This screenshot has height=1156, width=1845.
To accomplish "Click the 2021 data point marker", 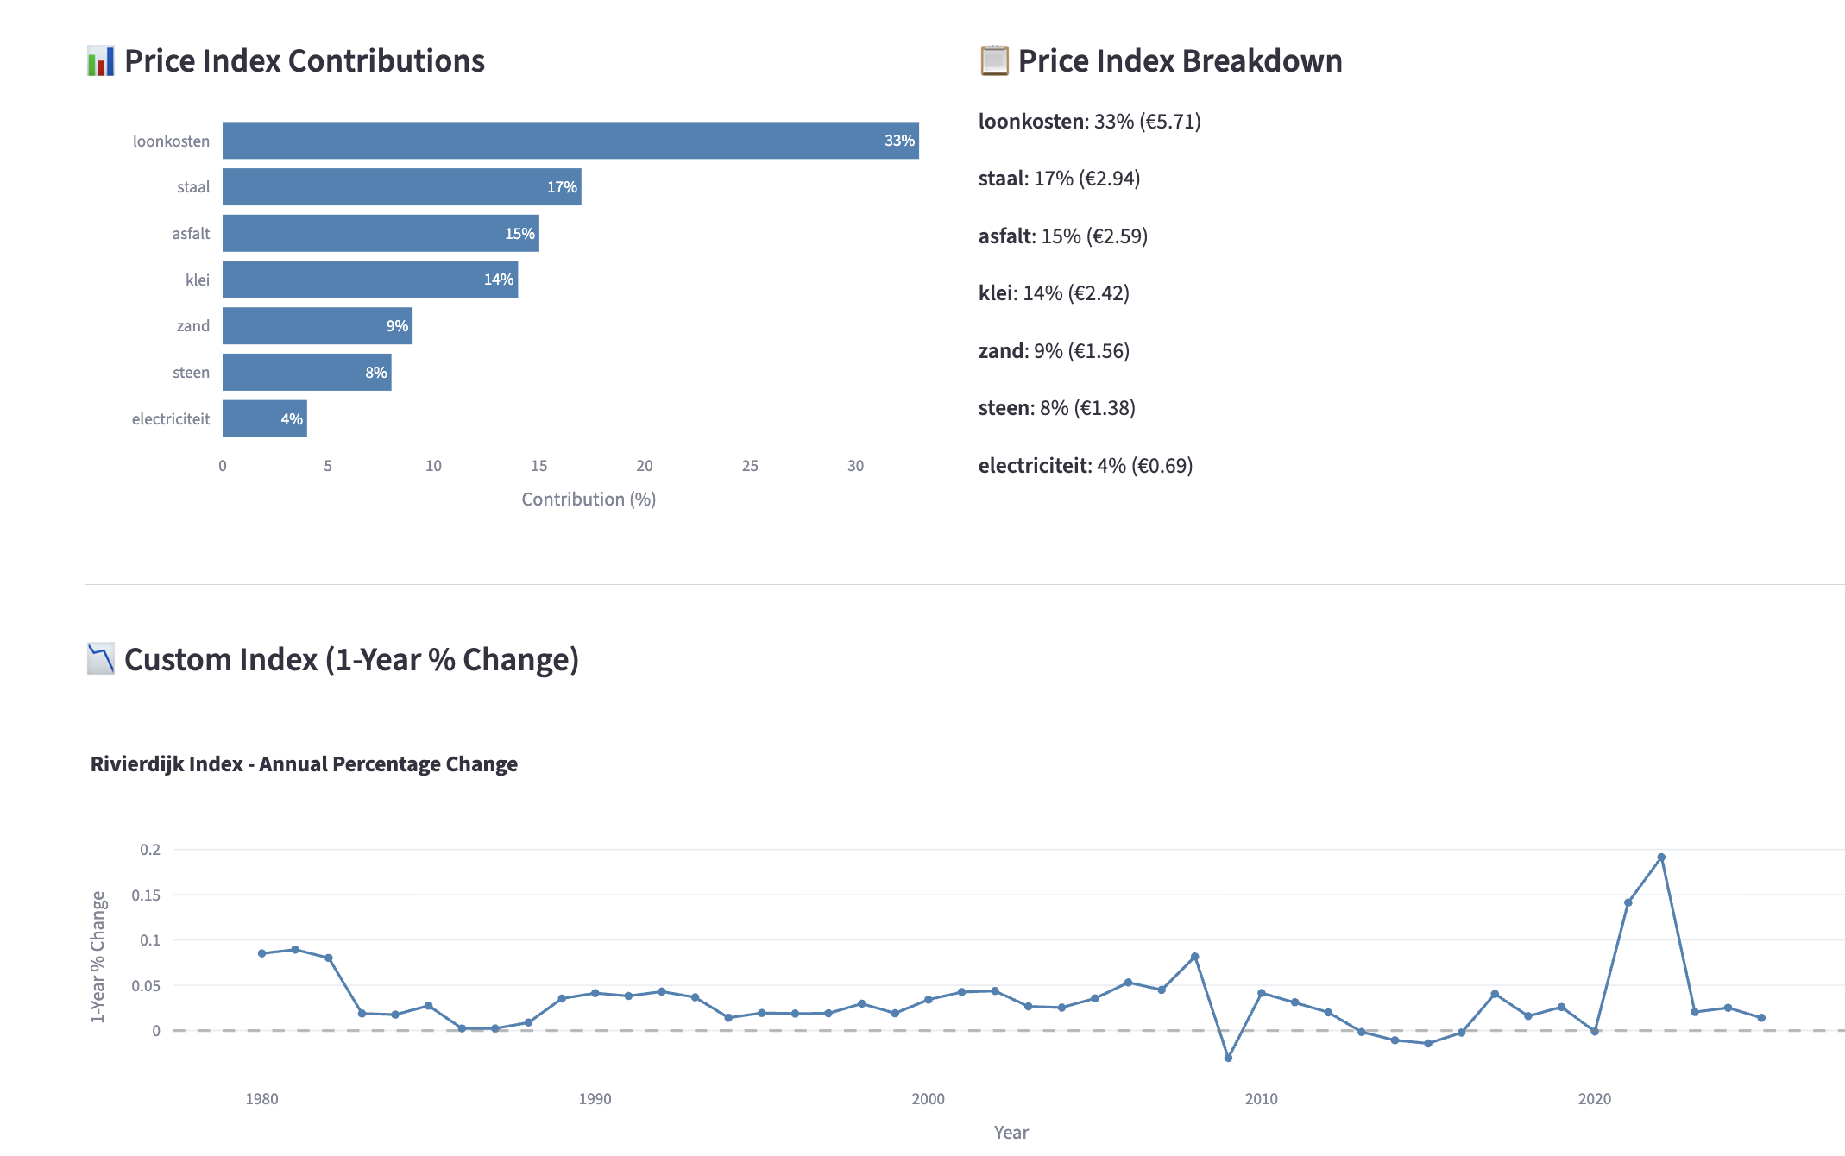I will [x=1628, y=902].
